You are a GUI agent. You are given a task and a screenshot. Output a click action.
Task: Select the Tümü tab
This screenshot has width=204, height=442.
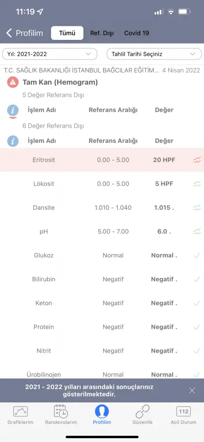(x=67, y=33)
